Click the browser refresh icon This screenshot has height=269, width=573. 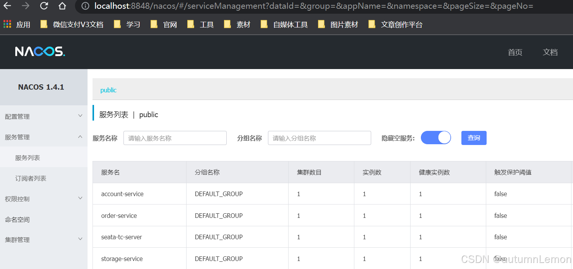tap(43, 6)
